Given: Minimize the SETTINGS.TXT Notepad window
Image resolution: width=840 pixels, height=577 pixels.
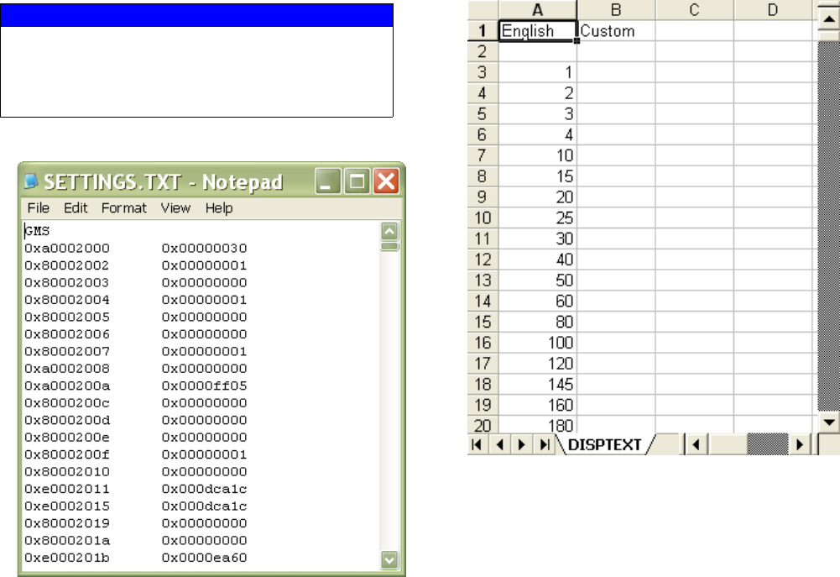Looking at the screenshot, I should click(x=327, y=181).
